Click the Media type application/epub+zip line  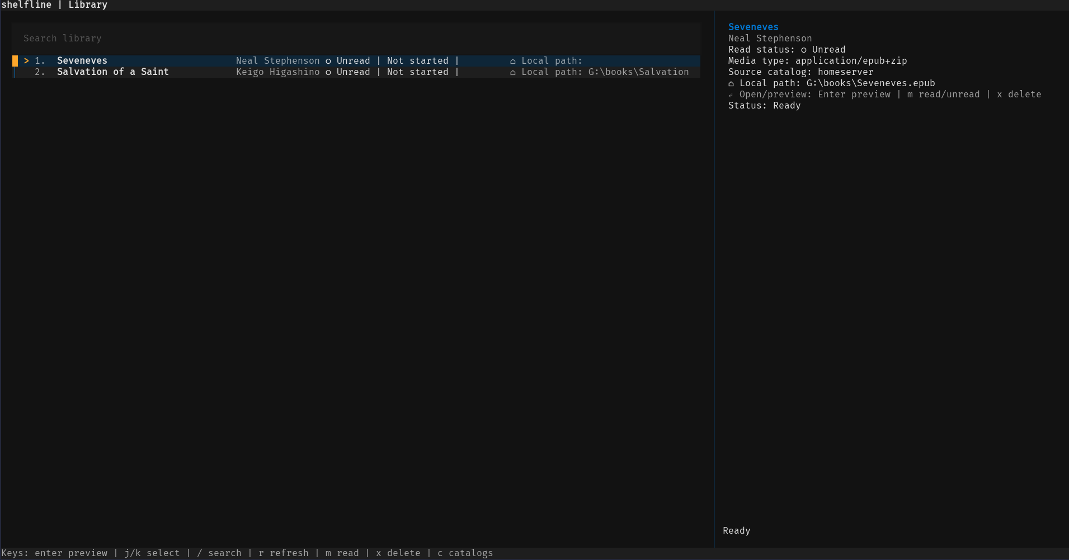click(818, 60)
